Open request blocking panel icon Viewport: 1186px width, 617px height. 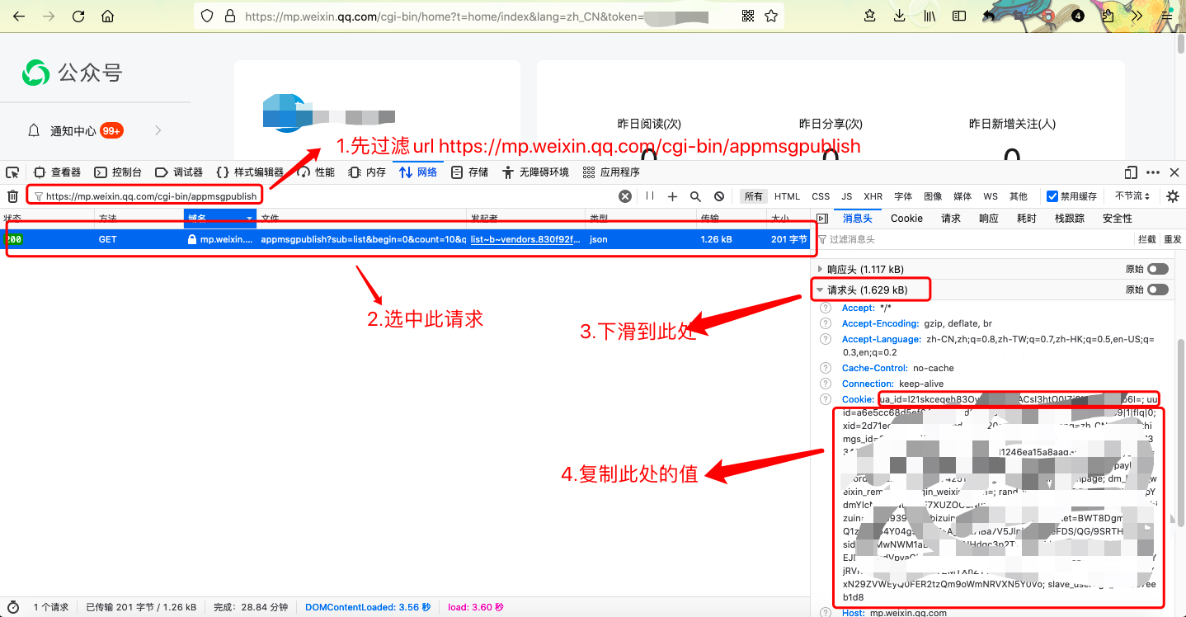719,196
